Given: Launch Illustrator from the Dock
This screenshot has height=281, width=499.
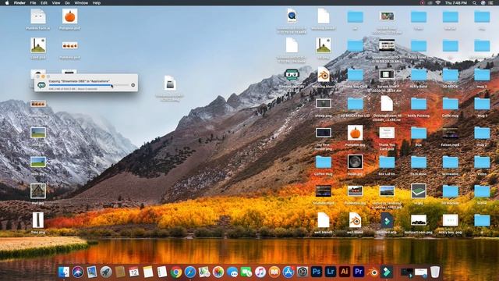Looking at the screenshot, I should [x=345, y=272].
